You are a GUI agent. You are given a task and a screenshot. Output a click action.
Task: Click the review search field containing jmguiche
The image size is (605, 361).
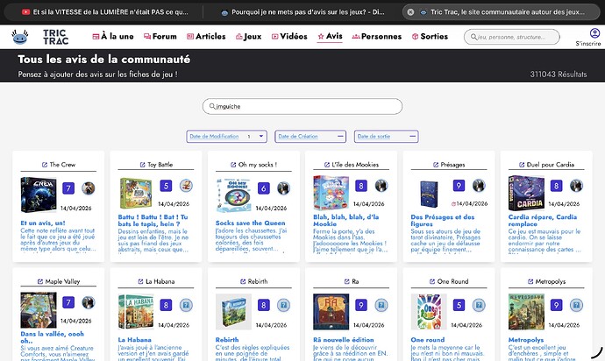302,106
